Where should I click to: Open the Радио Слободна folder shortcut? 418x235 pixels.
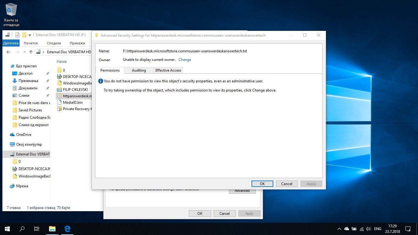point(31,117)
